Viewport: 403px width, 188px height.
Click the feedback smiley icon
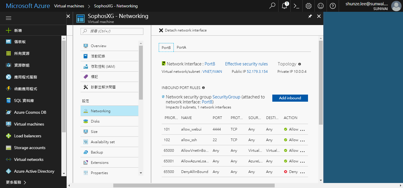click(321, 6)
